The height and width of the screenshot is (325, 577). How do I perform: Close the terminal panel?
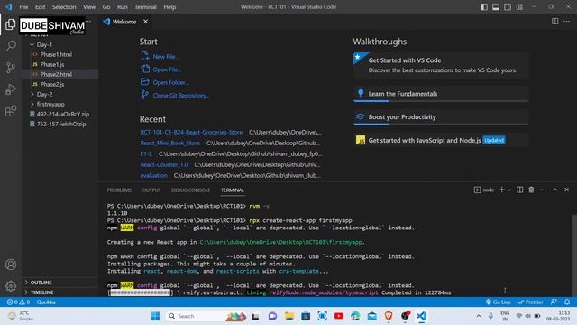point(567,190)
